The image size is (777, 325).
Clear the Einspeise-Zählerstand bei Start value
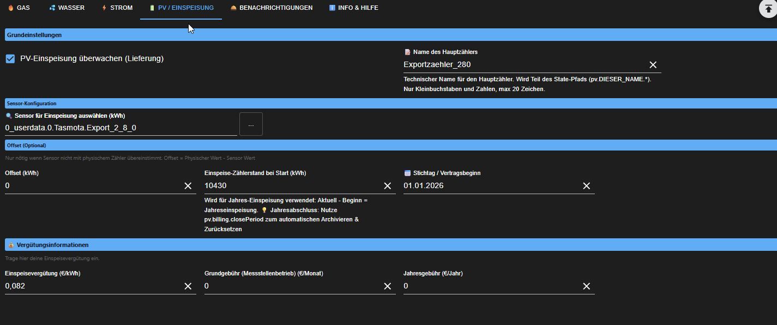tap(388, 186)
